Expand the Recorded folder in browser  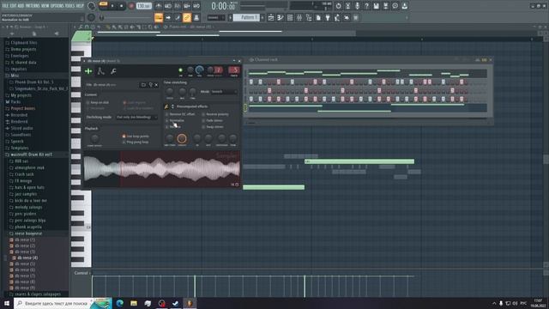(x=19, y=115)
